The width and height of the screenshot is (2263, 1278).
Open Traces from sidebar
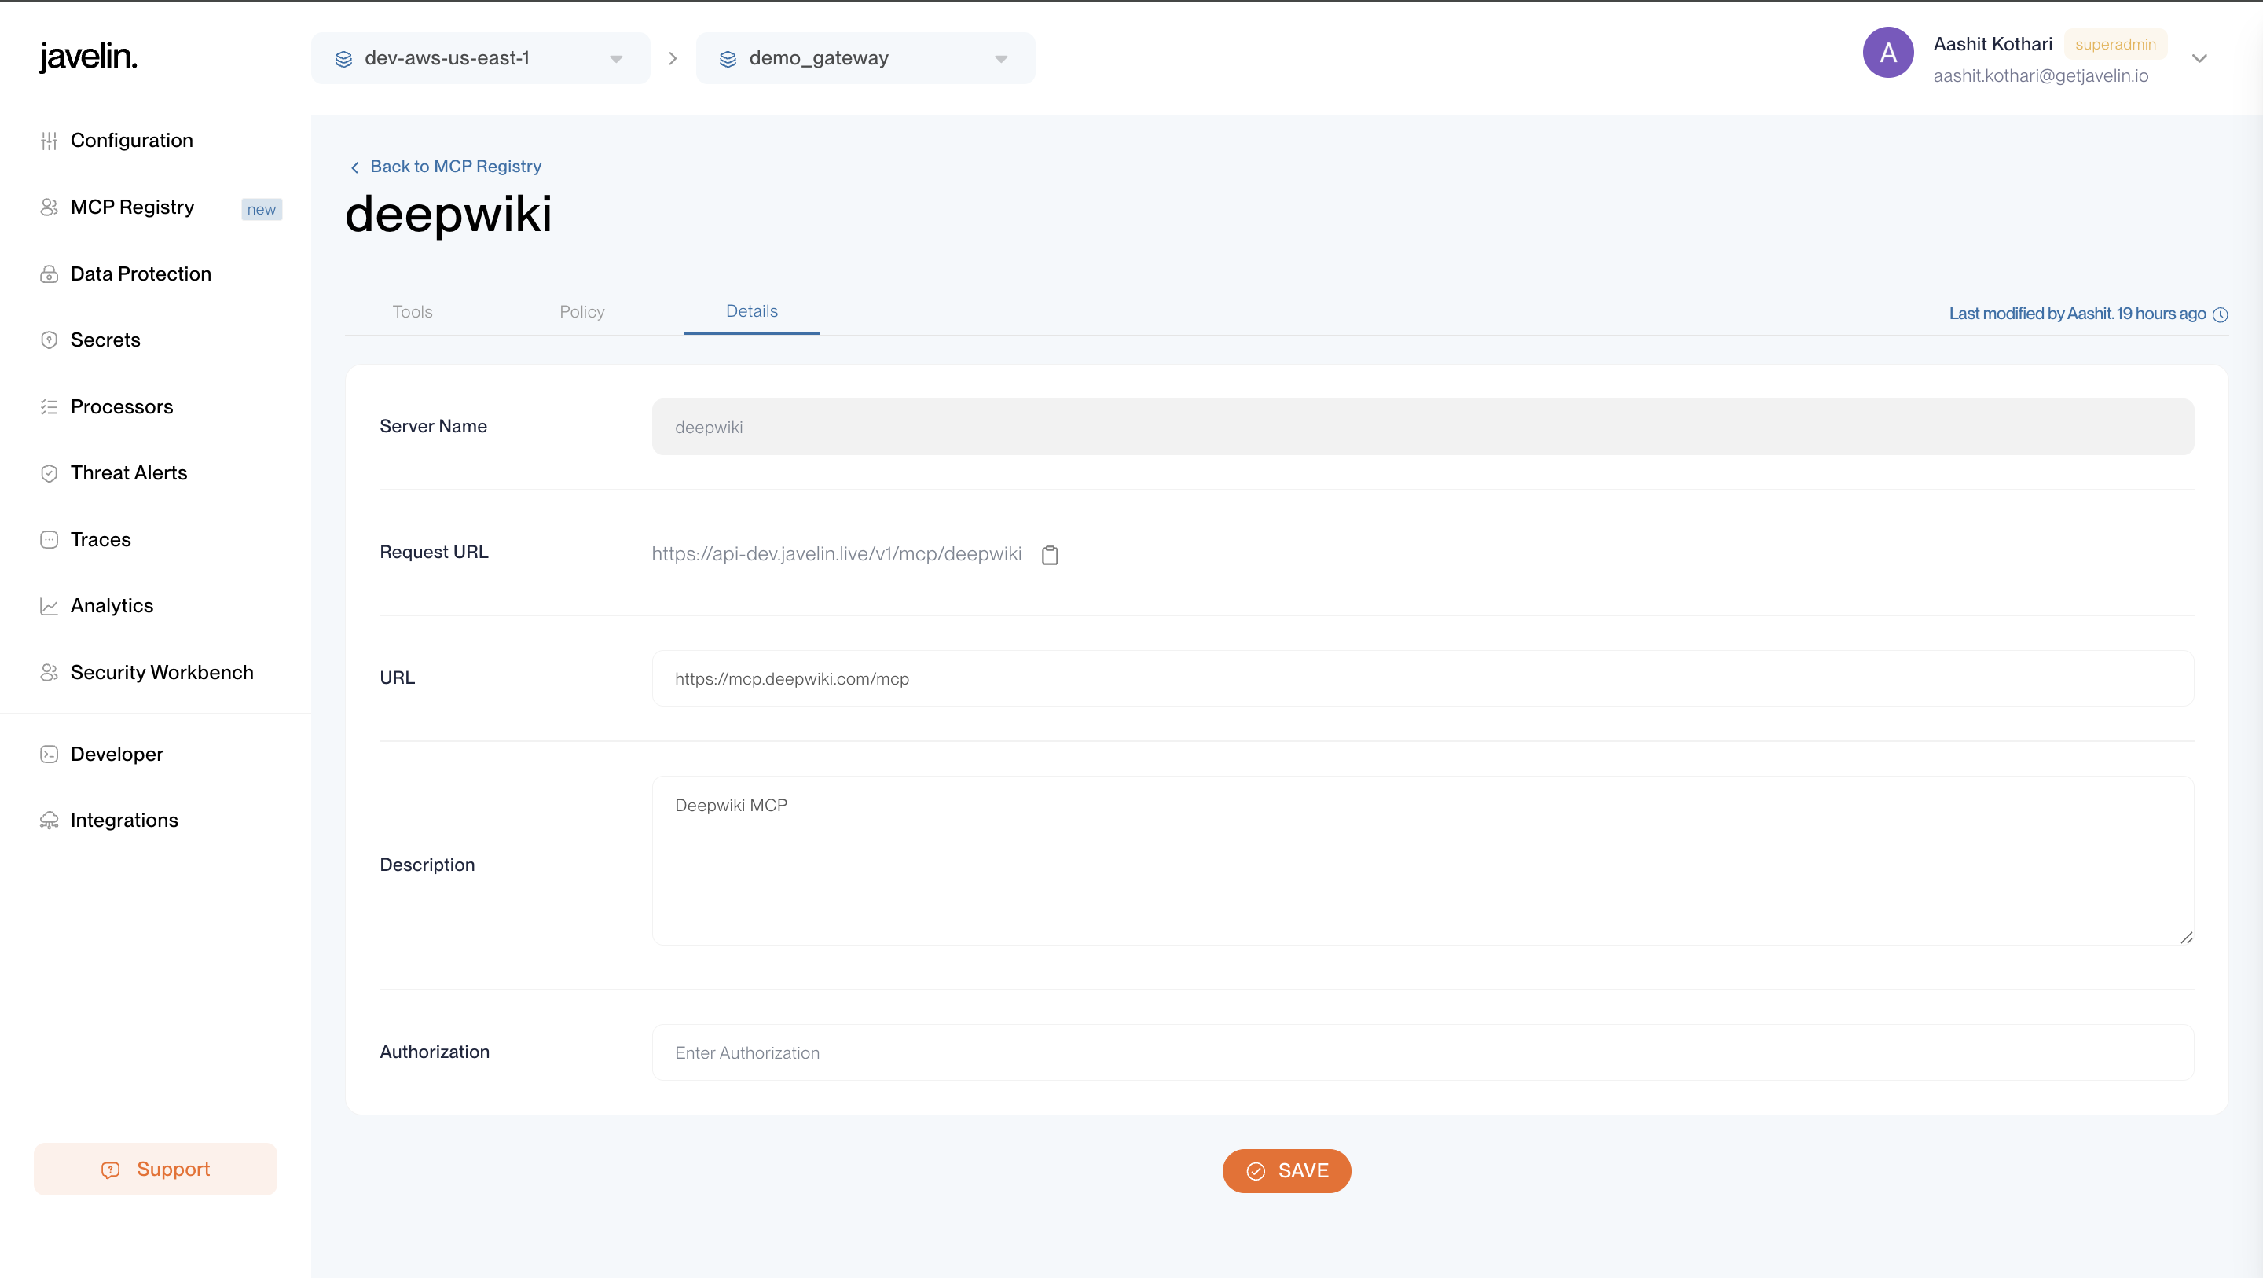pos(101,540)
